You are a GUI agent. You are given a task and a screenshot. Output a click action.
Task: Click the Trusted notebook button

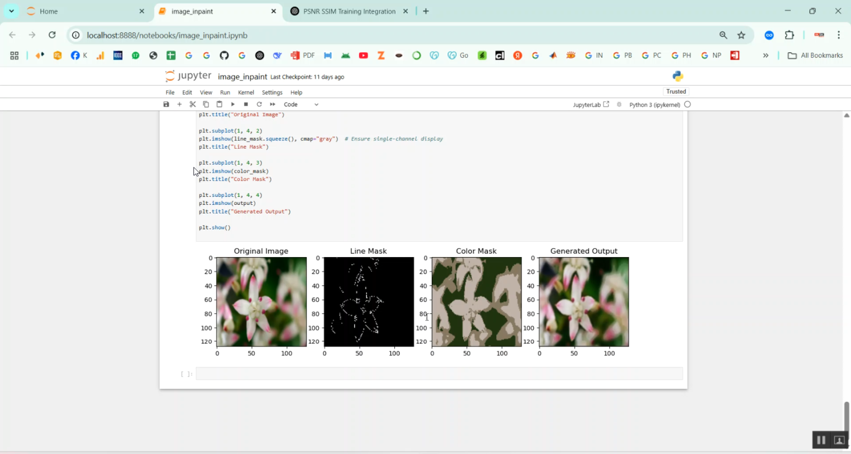[676, 91]
